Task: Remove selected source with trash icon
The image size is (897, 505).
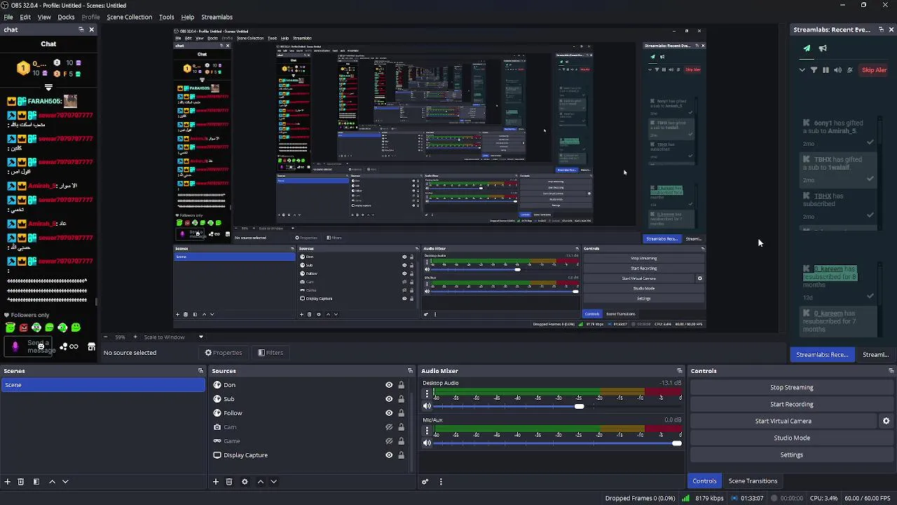Action: coord(229,482)
